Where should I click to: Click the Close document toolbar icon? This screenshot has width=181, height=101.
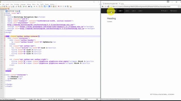9,6
